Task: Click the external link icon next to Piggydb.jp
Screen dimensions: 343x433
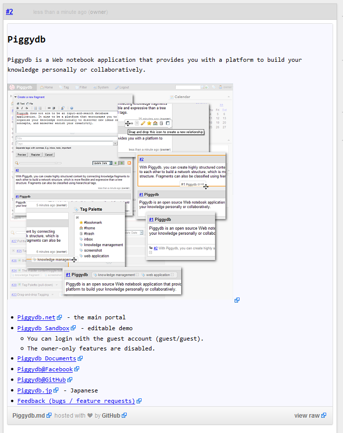Action: (56, 390)
